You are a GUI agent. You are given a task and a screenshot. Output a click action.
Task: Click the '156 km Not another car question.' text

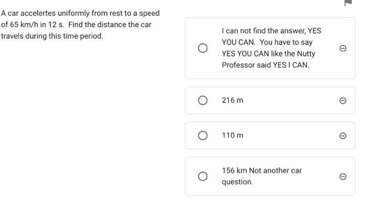[x=262, y=176]
